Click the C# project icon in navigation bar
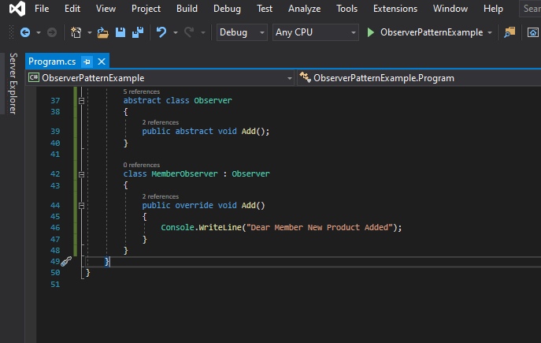Viewport: 541px width, 343px height. coord(33,77)
